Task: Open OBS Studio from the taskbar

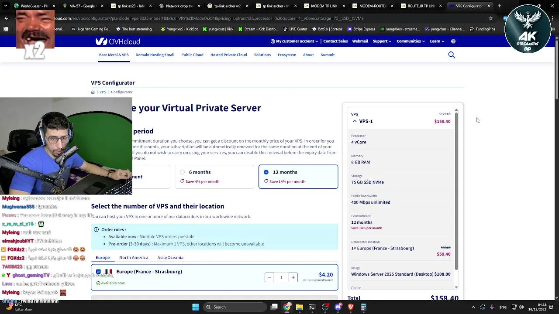Action: [325, 307]
